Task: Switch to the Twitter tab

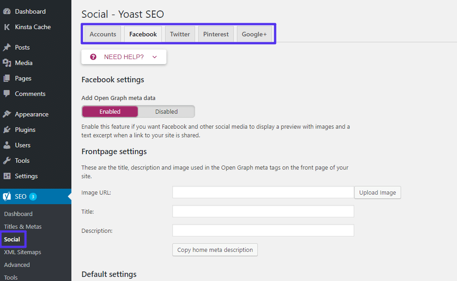Action: (x=180, y=34)
